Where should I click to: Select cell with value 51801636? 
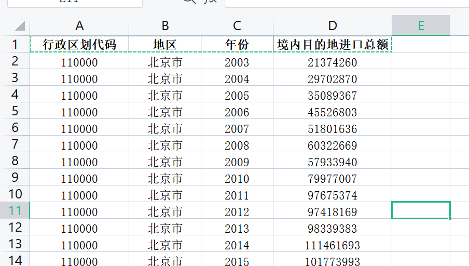click(333, 127)
